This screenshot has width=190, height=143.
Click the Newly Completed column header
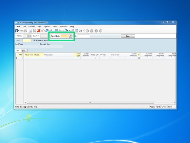[x=158, y=55]
